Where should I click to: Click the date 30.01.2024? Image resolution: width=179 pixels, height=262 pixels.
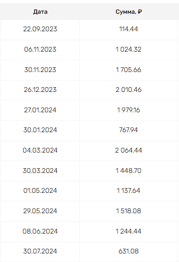40,130
